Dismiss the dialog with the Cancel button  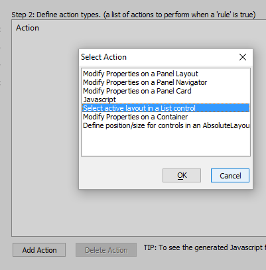tap(230, 176)
